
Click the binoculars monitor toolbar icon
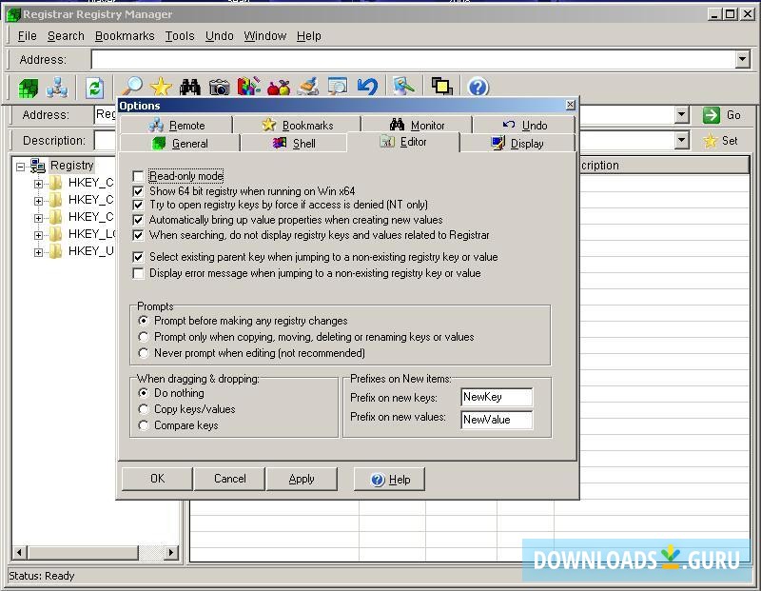(x=190, y=88)
